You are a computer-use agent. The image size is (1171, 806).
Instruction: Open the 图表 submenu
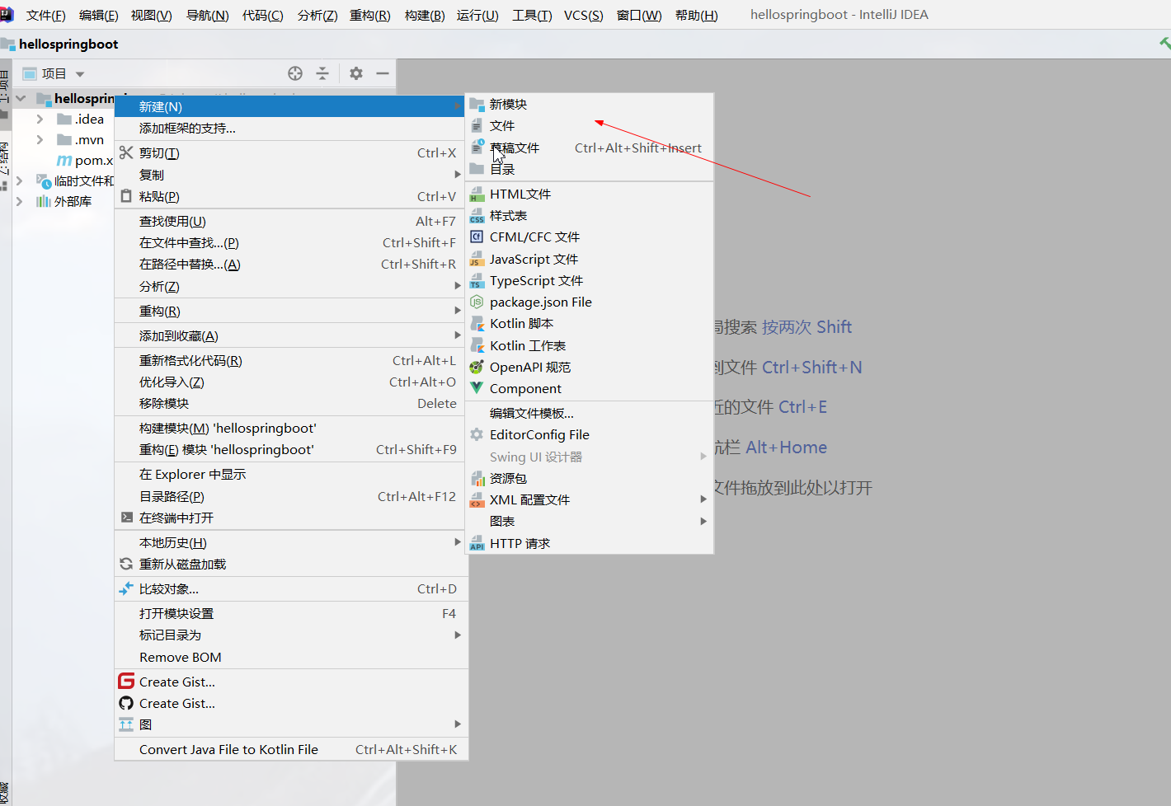(590, 521)
